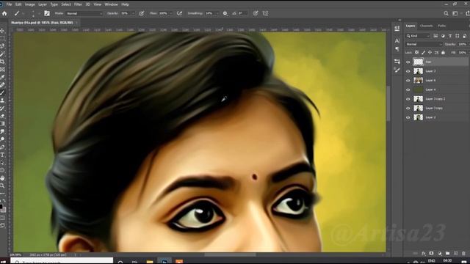470x264 pixels.
Task: Open the brush Mode dropdown
Action: coord(84,13)
